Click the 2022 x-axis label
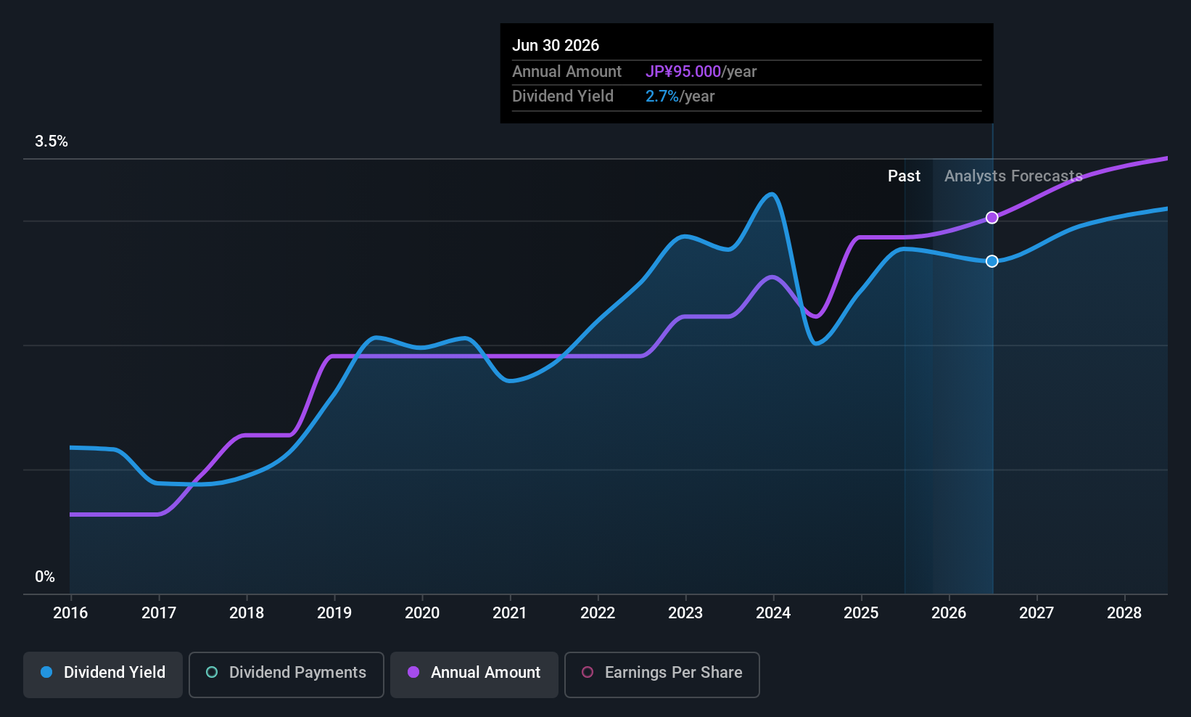 pyautogui.click(x=598, y=613)
